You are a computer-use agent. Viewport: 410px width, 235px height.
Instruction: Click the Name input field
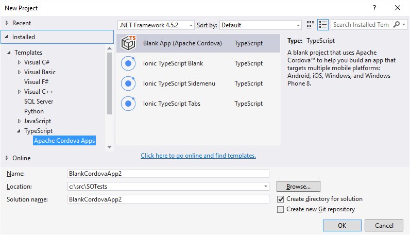[168, 174]
